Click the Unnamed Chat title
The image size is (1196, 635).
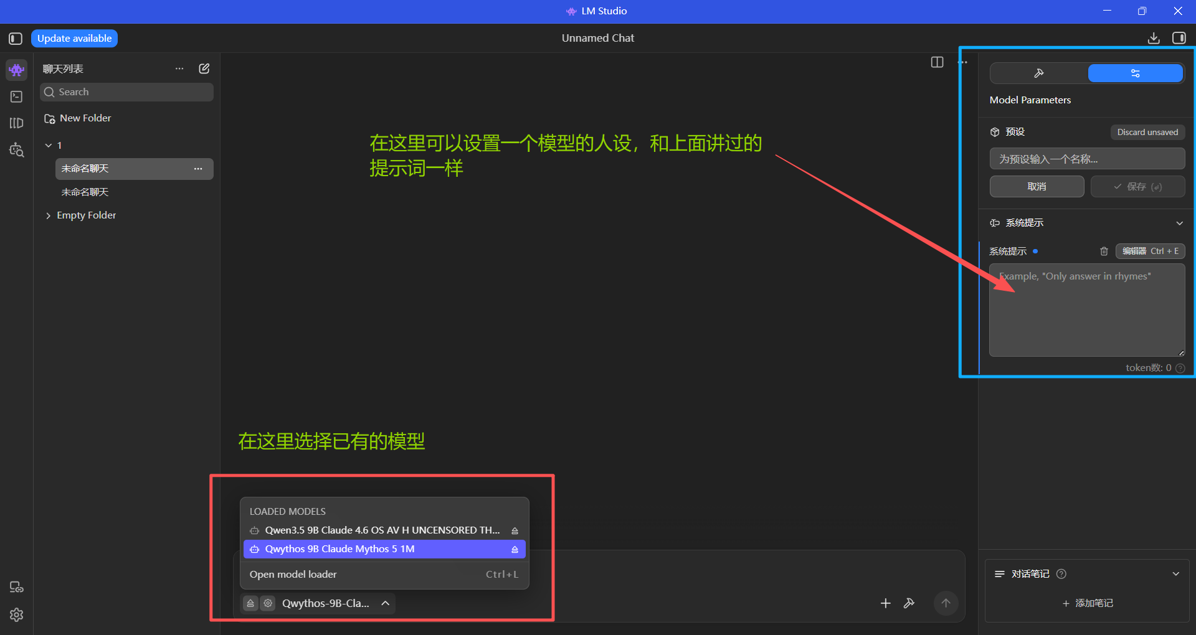click(598, 38)
